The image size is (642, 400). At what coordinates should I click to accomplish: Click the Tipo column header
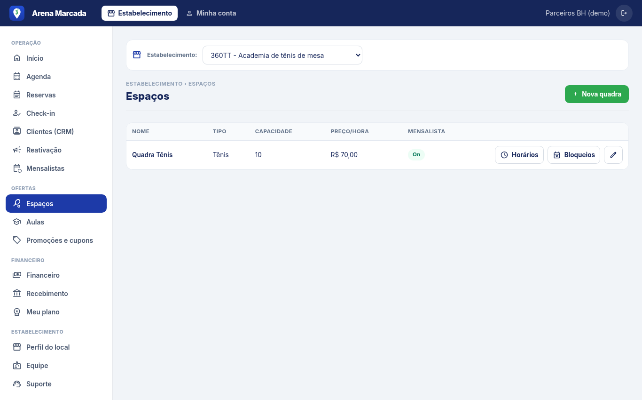tap(219, 131)
